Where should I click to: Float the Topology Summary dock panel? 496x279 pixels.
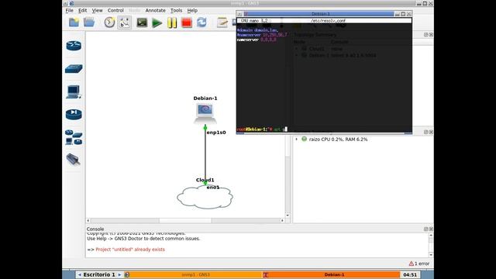click(x=425, y=34)
